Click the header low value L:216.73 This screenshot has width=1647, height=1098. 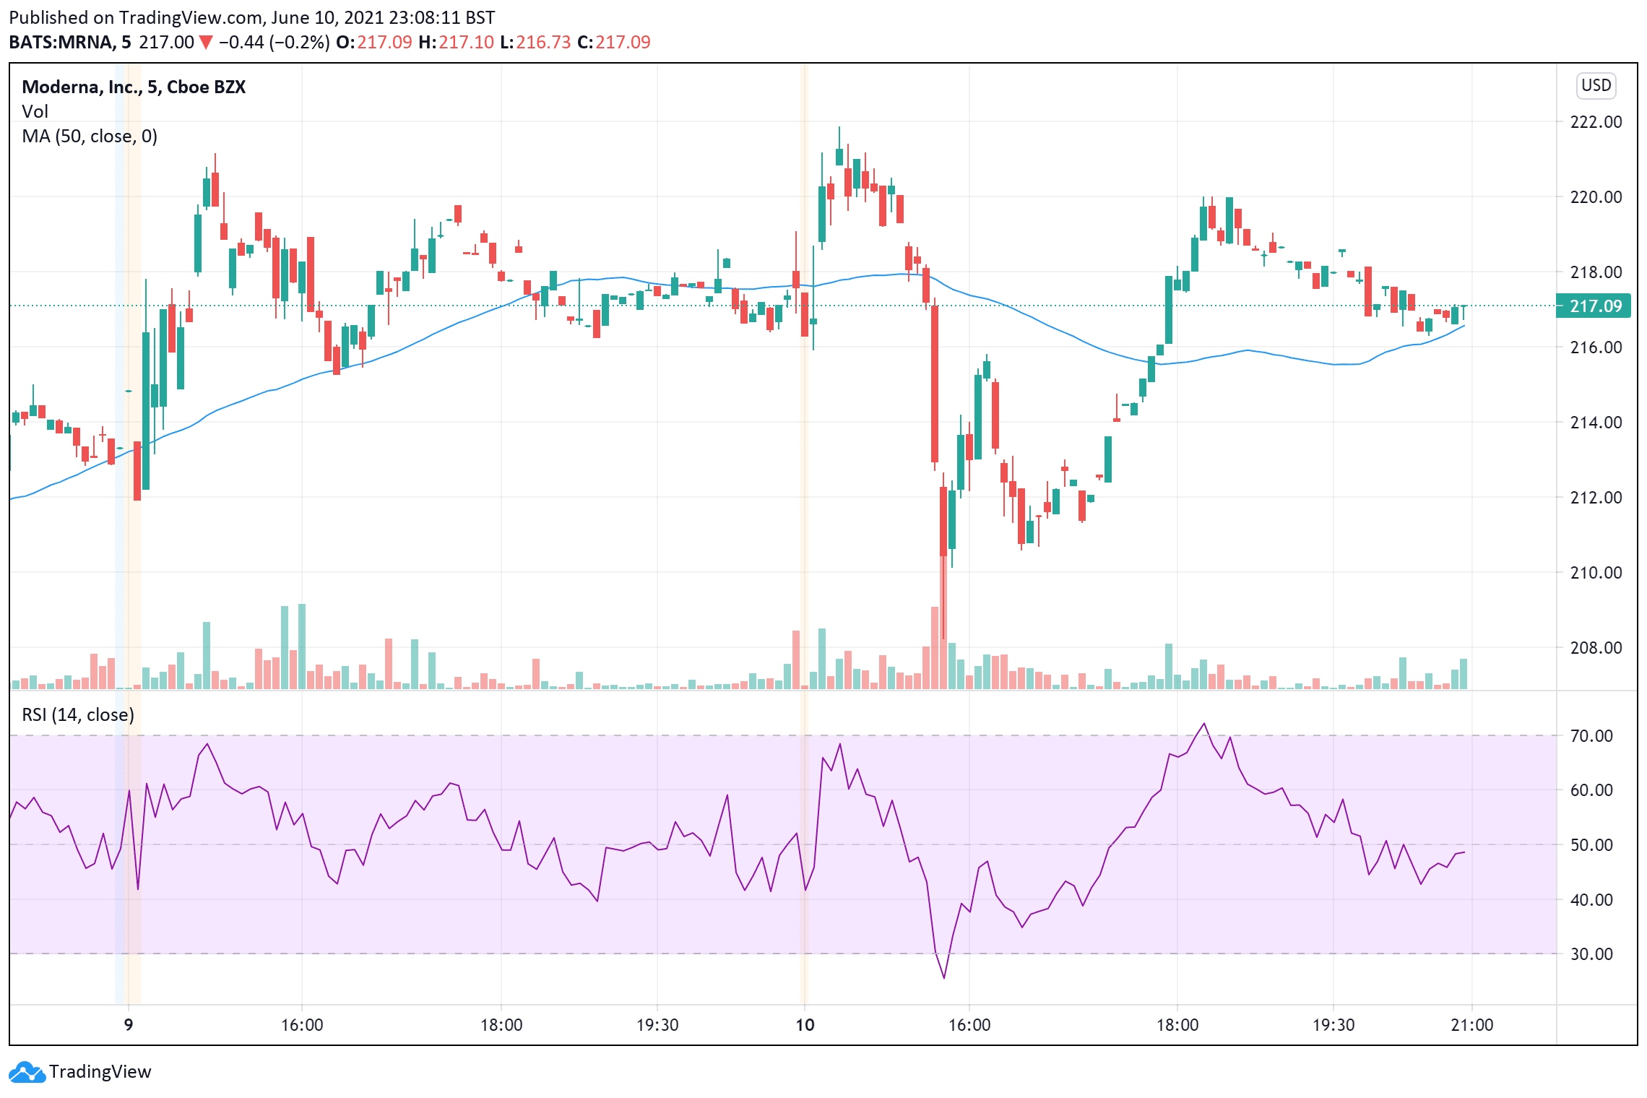click(x=535, y=42)
